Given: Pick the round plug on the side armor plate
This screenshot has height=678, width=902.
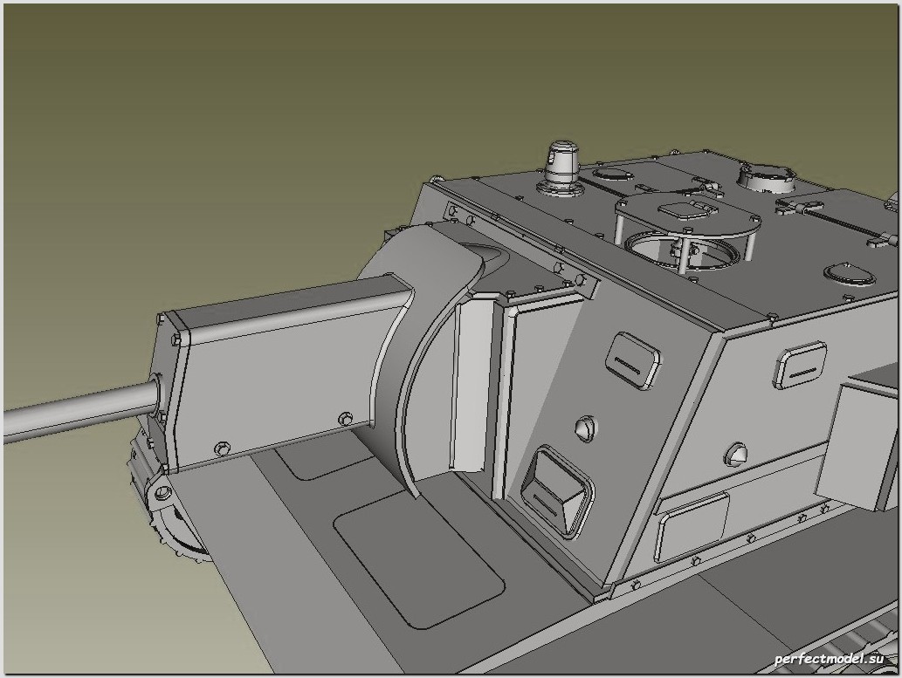Looking at the screenshot, I should coord(736,454).
